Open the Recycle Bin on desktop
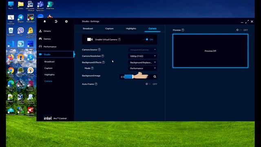Image resolution: width=261 pixels, height=147 pixels. pos(11,32)
